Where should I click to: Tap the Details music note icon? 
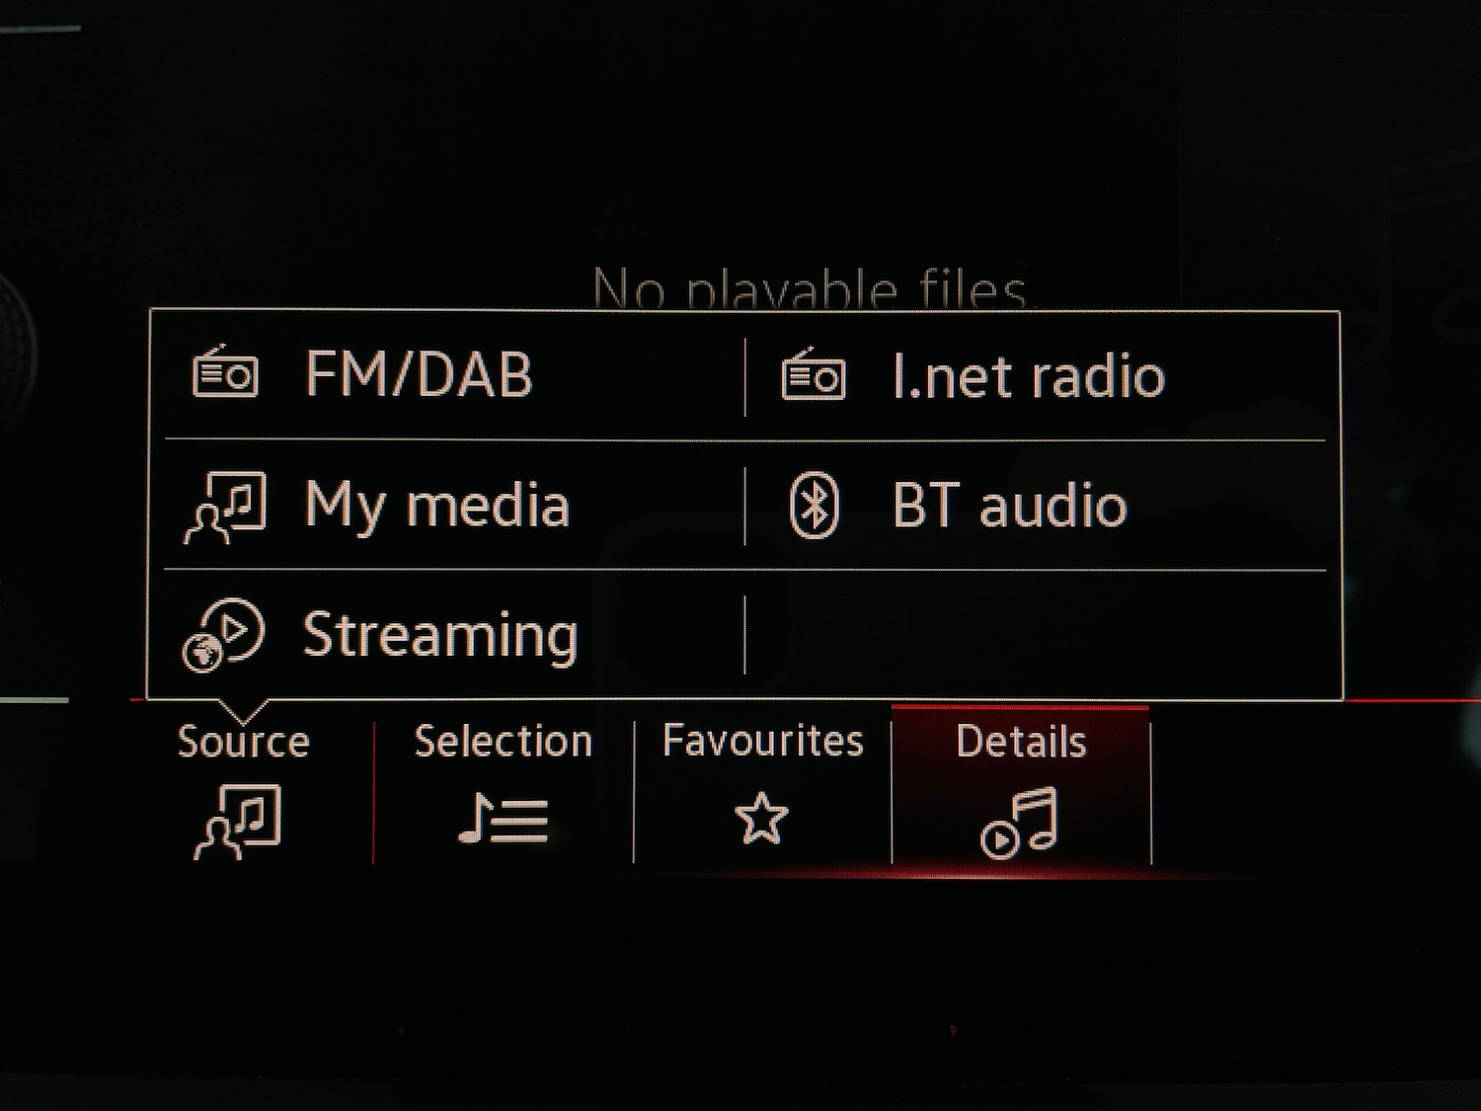pyautogui.click(x=1019, y=823)
